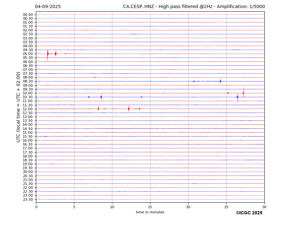Click the 12:00 time row label
Image resolution: width=300 pixels, height=225 pixels.
point(28,109)
